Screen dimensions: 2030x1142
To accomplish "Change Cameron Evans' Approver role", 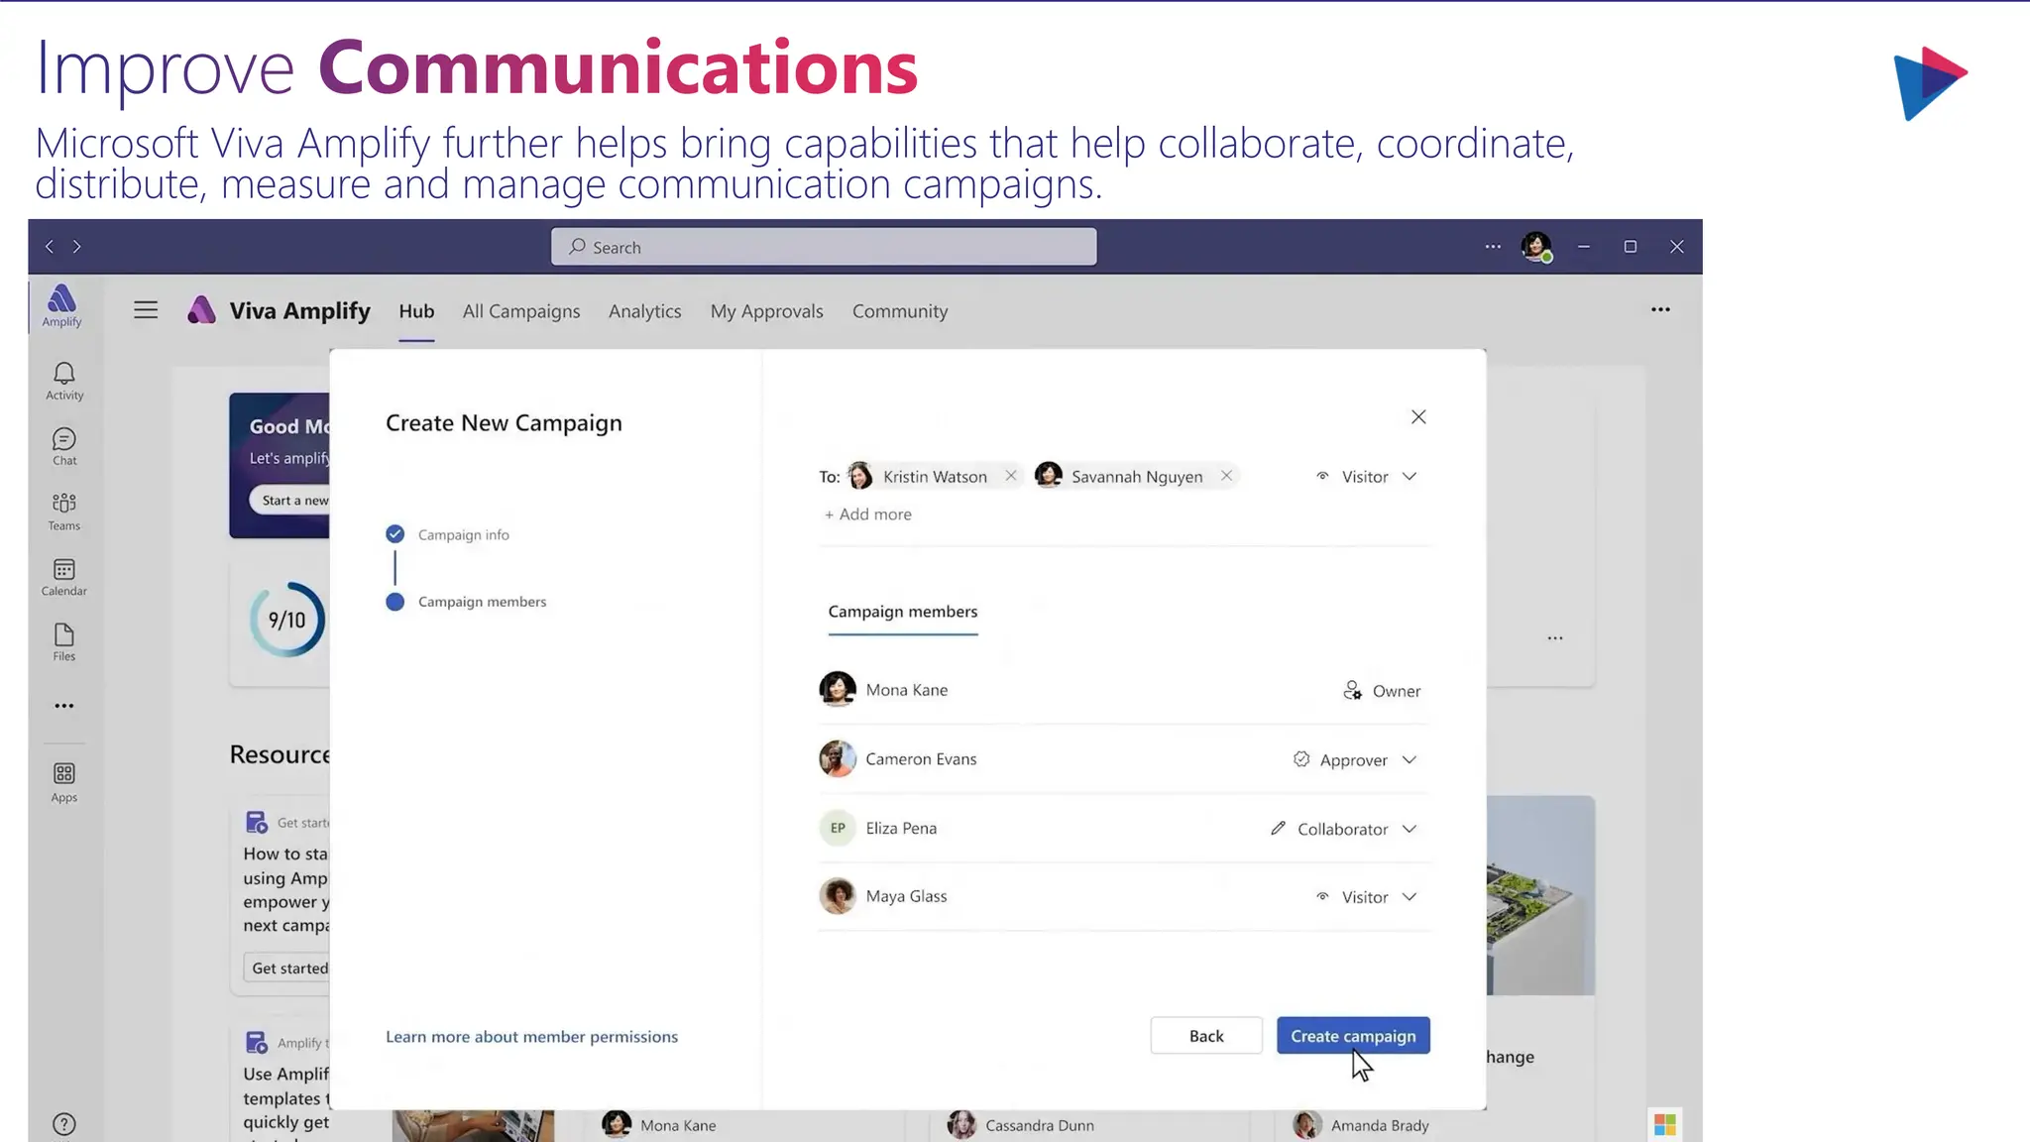I will 1355,759.
